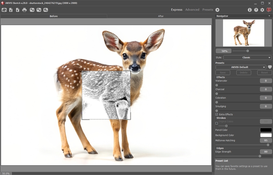Click inside the dotted sketch preview window
Image resolution: width=273 pixels, height=175 pixels.
click(106, 95)
